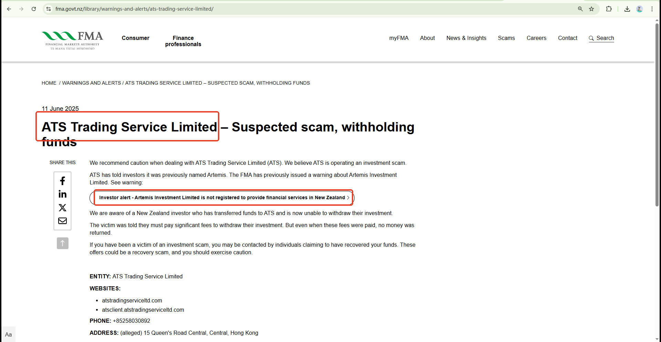Image resolution: width=661 pixels, height=342 pixels.
Task: Open Finance professionals menu
Action: pos(183,41)
